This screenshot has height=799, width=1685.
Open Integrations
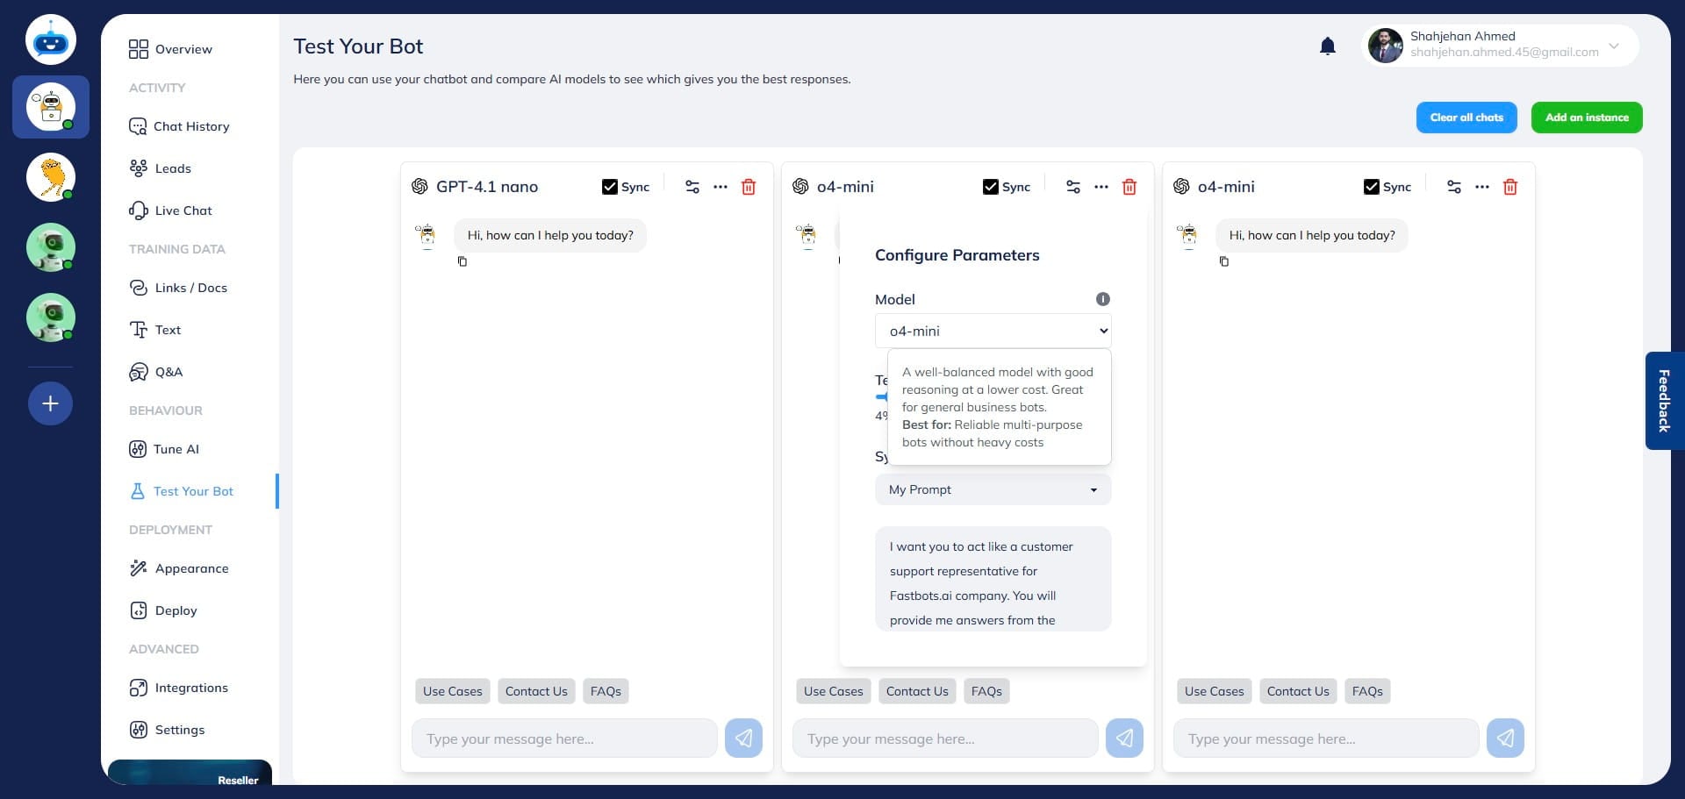(179, 688)
